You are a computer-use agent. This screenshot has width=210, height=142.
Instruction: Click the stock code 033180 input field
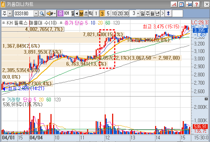[24, 13]
